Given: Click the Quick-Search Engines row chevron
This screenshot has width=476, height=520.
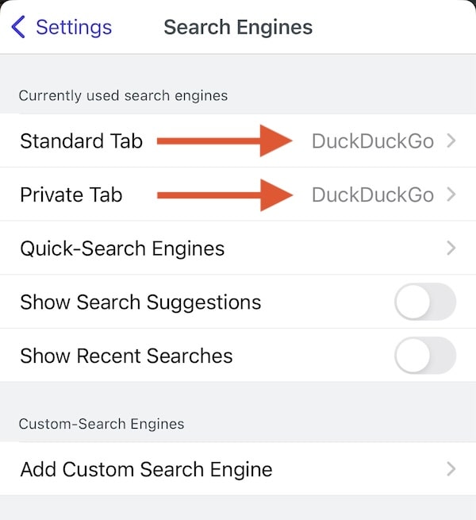Looking at the screenshot, I should pyautogui.click(x=451, y=248).
